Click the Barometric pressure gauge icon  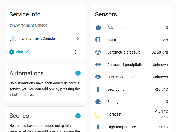[98, 52]
